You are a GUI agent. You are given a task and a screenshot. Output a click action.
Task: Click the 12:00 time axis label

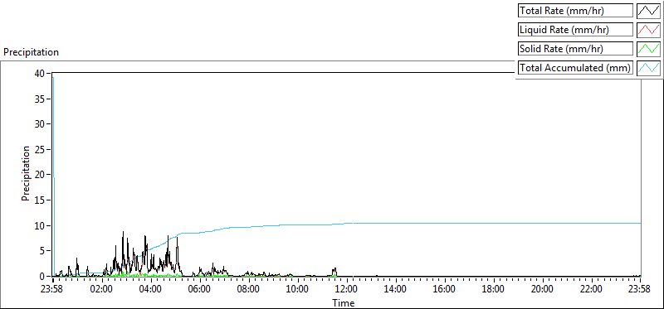[347, 290]
